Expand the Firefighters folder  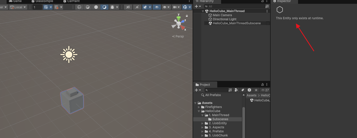pos(199,107)
